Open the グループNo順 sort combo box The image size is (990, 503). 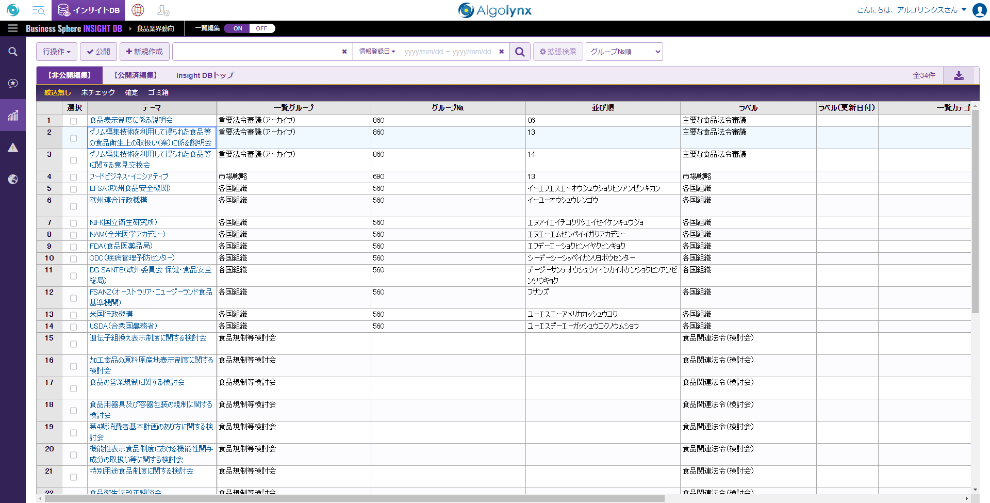pos(624,52)
